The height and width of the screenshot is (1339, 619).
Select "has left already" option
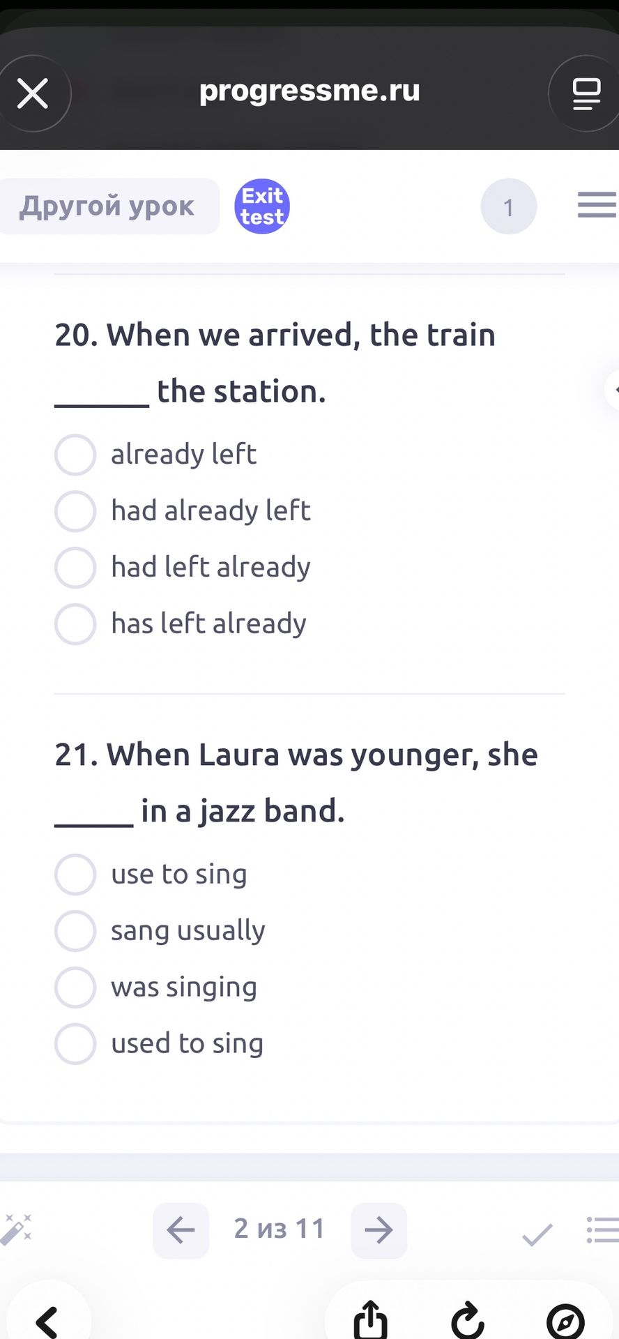(x=181, y=623)
